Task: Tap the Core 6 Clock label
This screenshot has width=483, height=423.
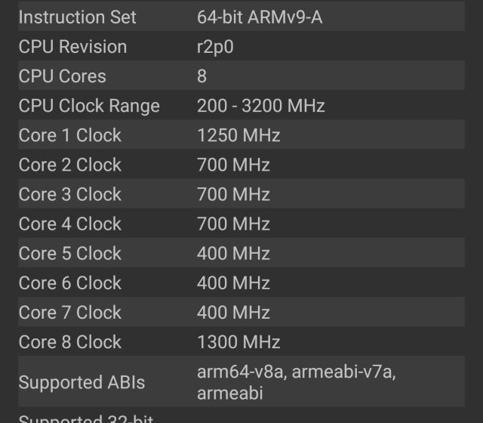Action: (69, 283)
